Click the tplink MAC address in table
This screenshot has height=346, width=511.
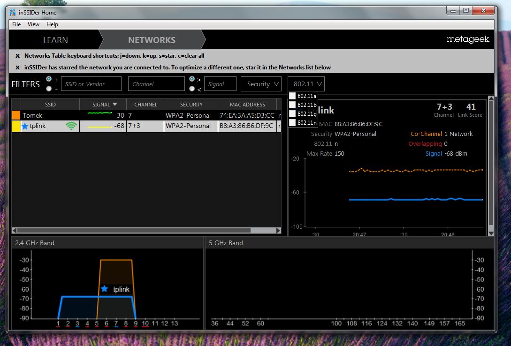click(246, 126)
